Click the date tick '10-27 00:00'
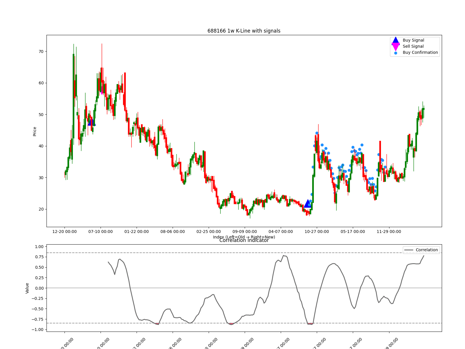Image resolution: width=465 pixels, height=349 pixels. [x=317, y=232]
